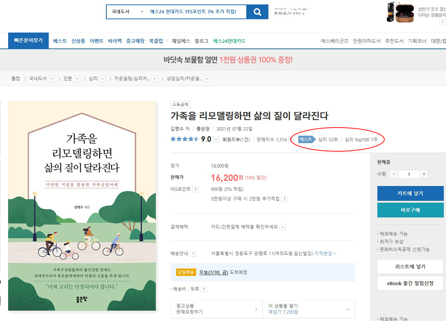This screenshot has height=321, width=446.
Task: Open the 블로그 menu item
Action: (x=202, y=41)
